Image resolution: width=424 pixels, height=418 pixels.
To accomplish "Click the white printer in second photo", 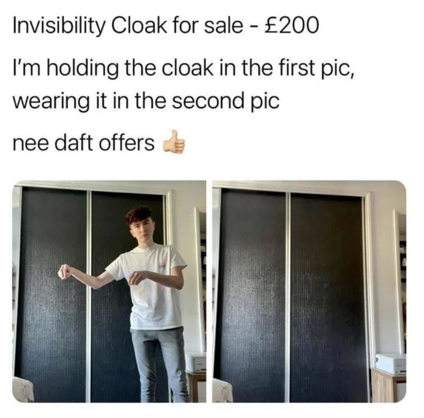I will coord(391,363).
